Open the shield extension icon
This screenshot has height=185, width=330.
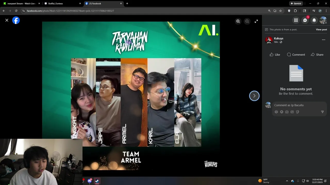pyautogui.click(x=289, y=11)
